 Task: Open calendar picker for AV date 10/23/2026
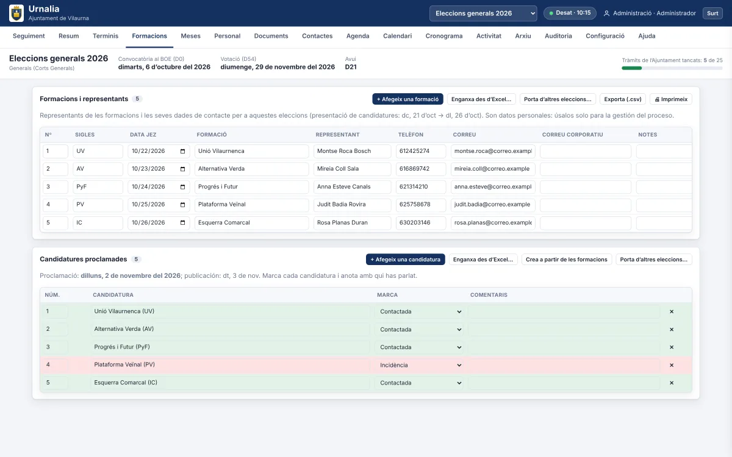tap(183, 169)
